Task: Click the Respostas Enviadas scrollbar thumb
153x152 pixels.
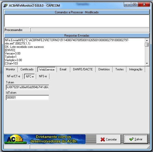Action: coord(147,45)
